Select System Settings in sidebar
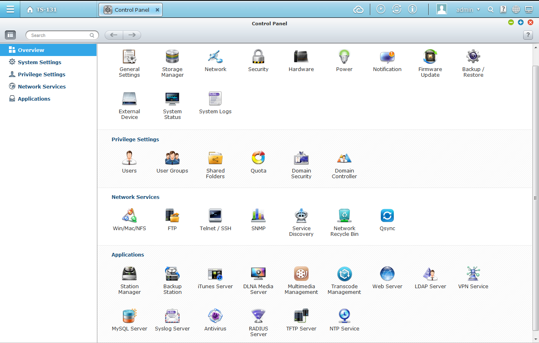This screenshot has width=539, height=343. point(39,62)
